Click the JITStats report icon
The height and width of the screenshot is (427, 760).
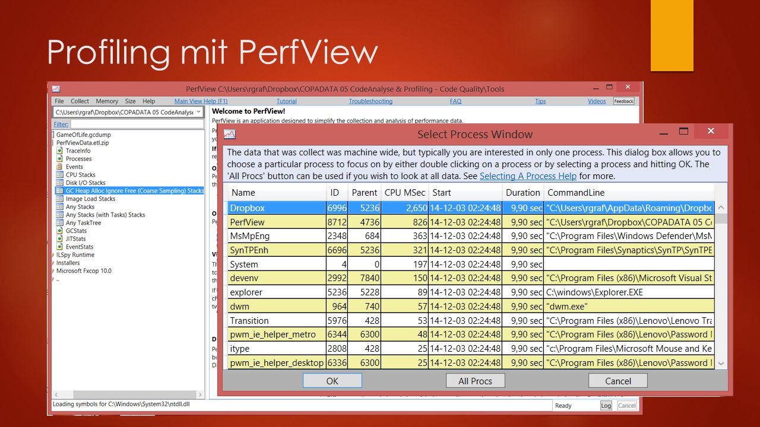click(60, 239)
